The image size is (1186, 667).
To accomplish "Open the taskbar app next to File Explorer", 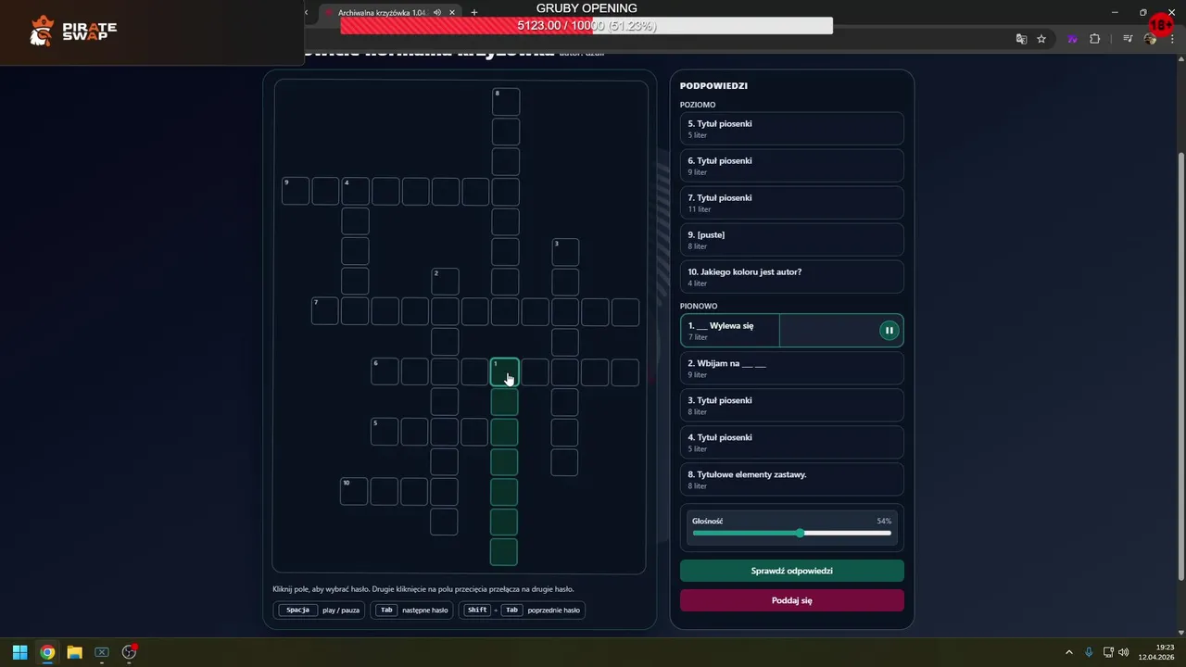I will coord(102,652).
